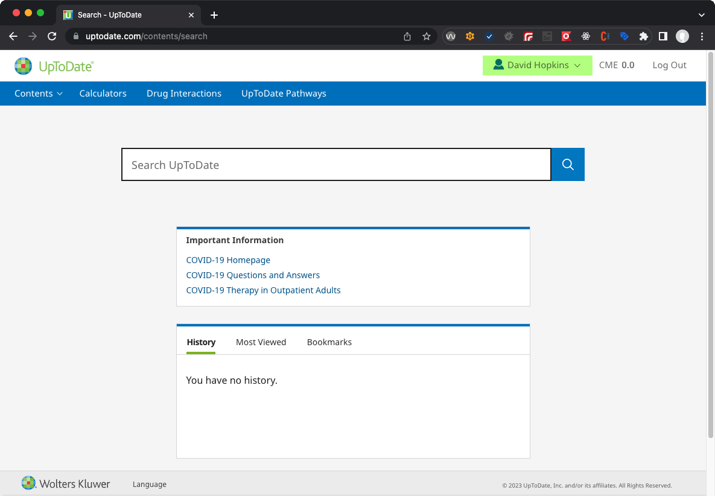
Task: Open the Selenium IDE extension icon
Action: pos(547,36)
